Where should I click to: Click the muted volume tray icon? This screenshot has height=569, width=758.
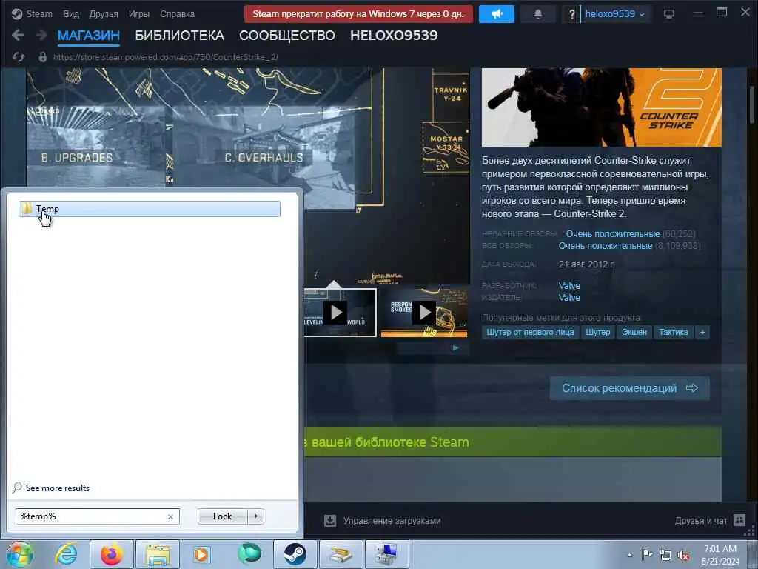pyautogui.click(x=683, y=555)
